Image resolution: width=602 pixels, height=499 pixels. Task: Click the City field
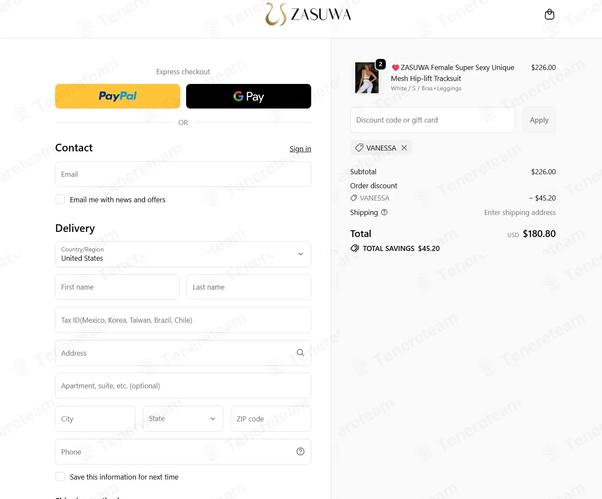coord(95,418)
